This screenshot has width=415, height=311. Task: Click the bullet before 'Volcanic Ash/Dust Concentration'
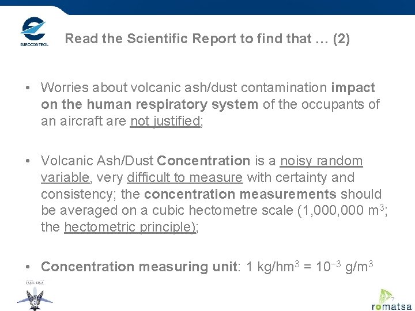[28, 162]
